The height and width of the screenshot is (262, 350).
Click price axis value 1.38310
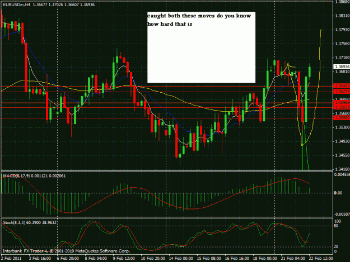tap(342, 16)
